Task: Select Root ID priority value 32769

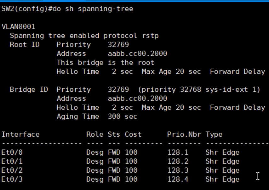Action: 118,45
